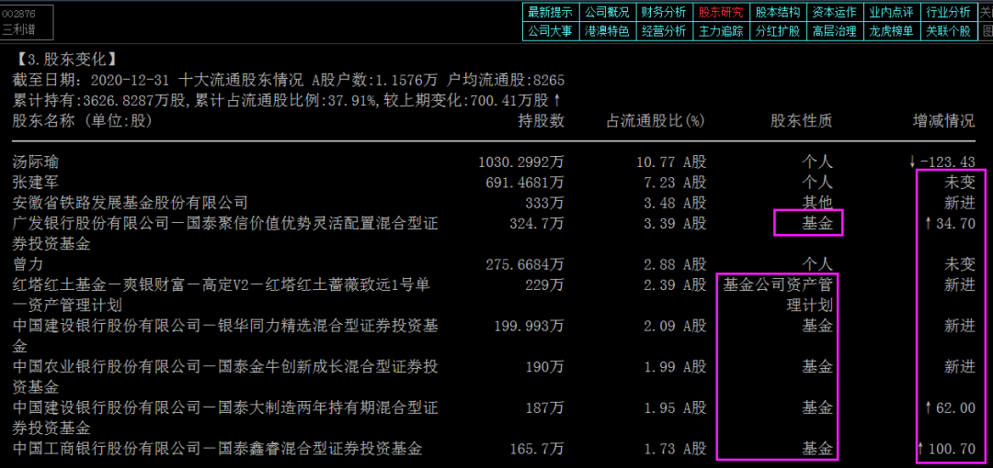The image size is (993, 468).
Task: Click the 持股数 column header
Action: (541, 121)
